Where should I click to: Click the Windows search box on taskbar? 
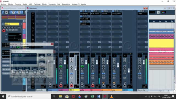click(x=29, y=97)
